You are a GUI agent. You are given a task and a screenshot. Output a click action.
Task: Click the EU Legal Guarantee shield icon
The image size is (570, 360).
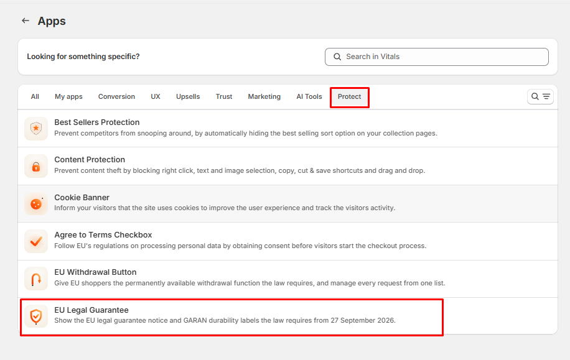click(x=36, y=316)
